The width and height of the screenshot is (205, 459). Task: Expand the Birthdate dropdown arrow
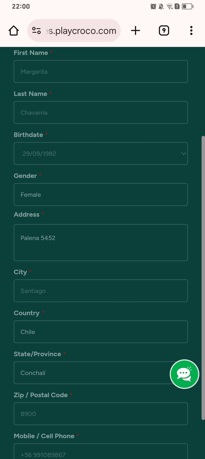(183, 153)
